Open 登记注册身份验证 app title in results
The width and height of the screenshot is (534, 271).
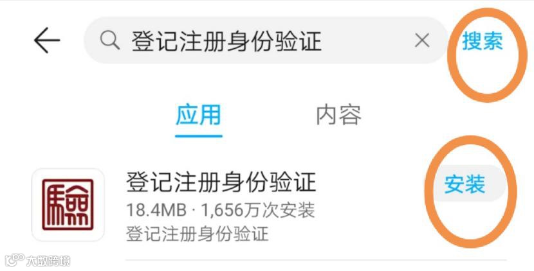tap(221, 182)
